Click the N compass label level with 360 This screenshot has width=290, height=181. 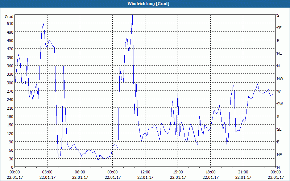click(278, 66)
